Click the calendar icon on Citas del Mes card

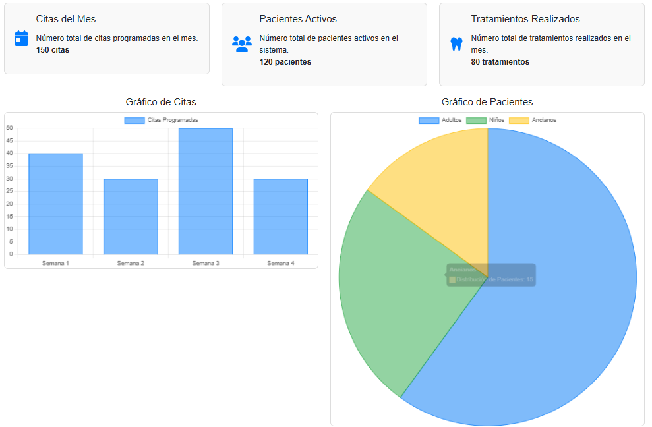point(21,40)
